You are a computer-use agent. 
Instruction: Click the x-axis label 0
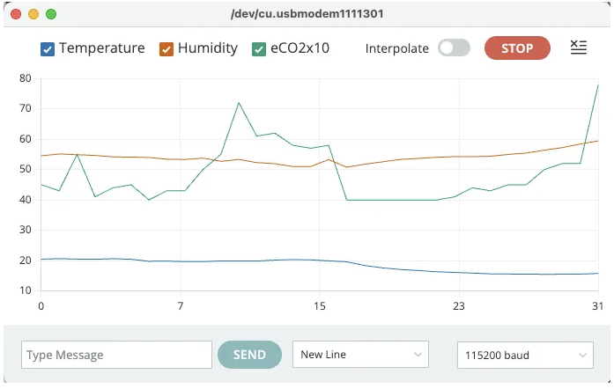(41, 306)
